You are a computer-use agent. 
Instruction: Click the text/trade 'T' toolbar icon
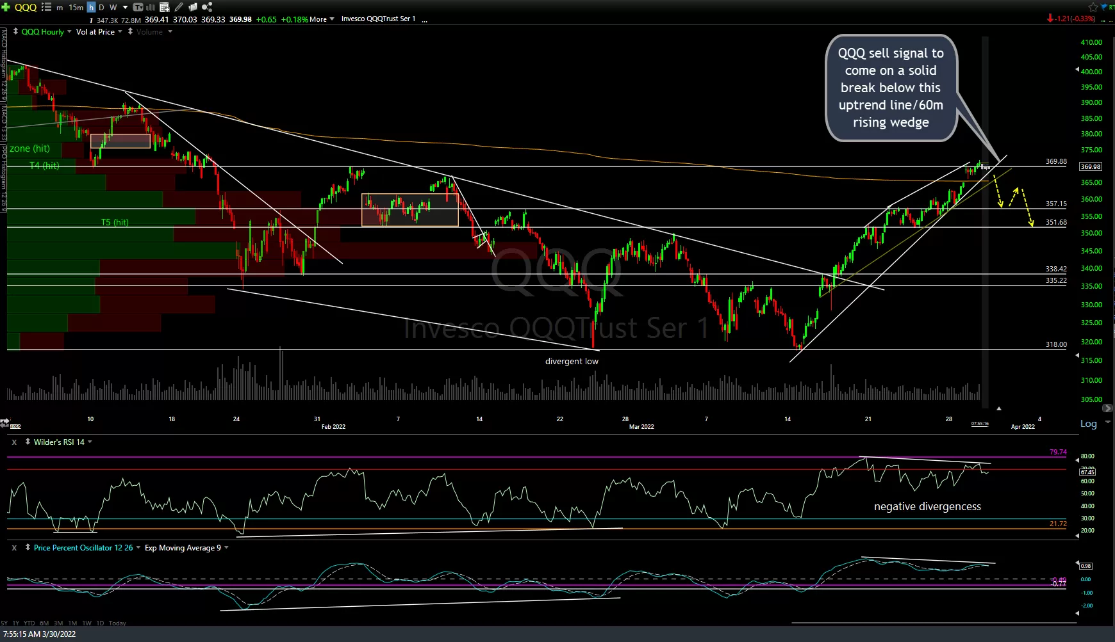pyautogui.click(x=138, y=8)
